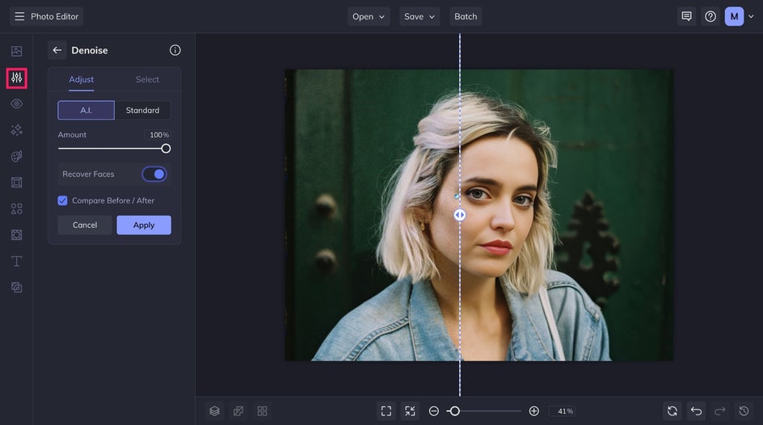This screenshot has height=425, width=763.
Task: Click the collapse to actual size icon
Action: (411, 411)
